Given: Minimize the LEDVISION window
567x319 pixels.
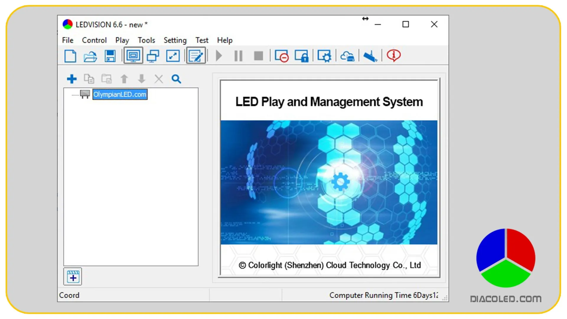Looking at the screenshot, I should point(378,25).
